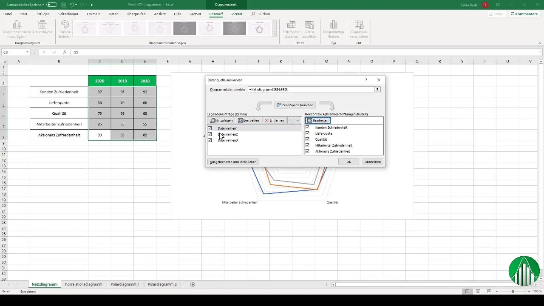Switch to the FactSet tab
This screenshot has width=544, height=306.
(195, 14)
